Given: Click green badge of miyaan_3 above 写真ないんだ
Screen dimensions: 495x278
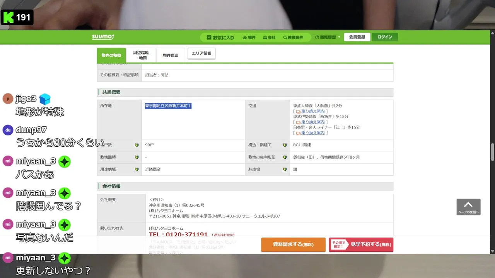Looking at the screenshot, I should tap(65, 224).
